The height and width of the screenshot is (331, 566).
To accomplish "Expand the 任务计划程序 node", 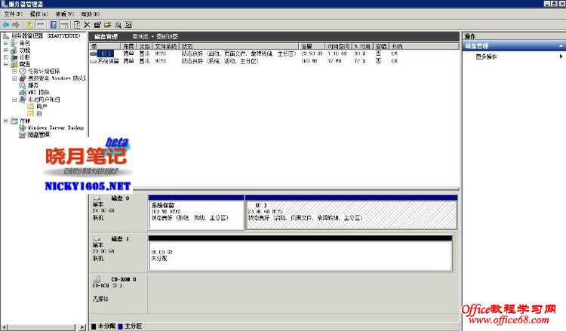I will [14, 71].
